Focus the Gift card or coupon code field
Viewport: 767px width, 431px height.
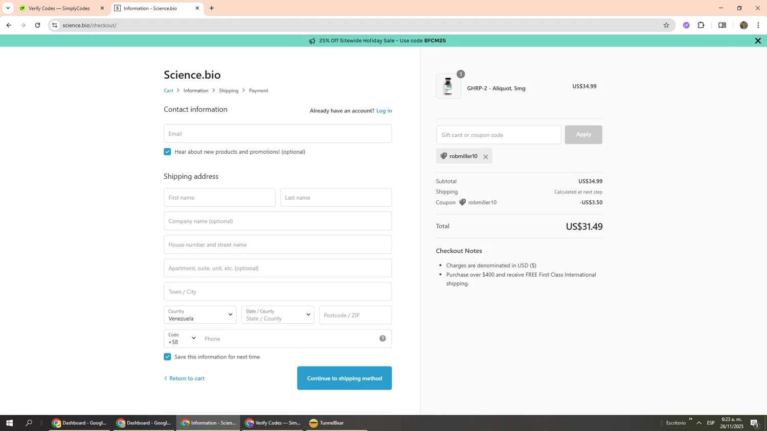(499, 135)
